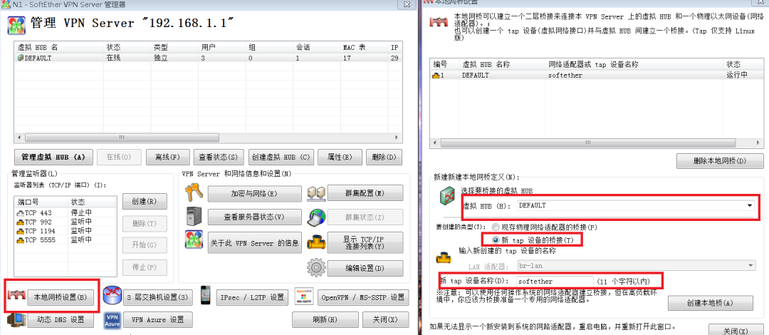Click 动态 DNS 设置 button
769x335 pixels.
(61, 320)
